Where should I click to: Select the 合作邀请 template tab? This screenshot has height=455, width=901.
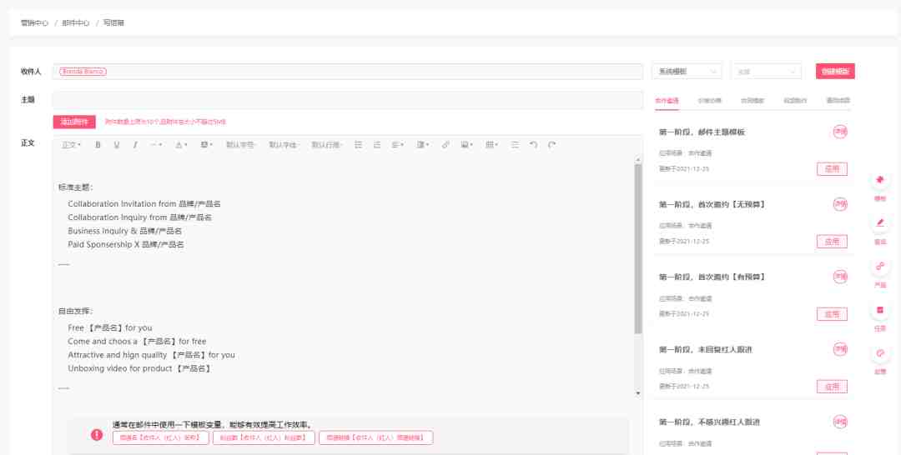[x=667, y=101]
